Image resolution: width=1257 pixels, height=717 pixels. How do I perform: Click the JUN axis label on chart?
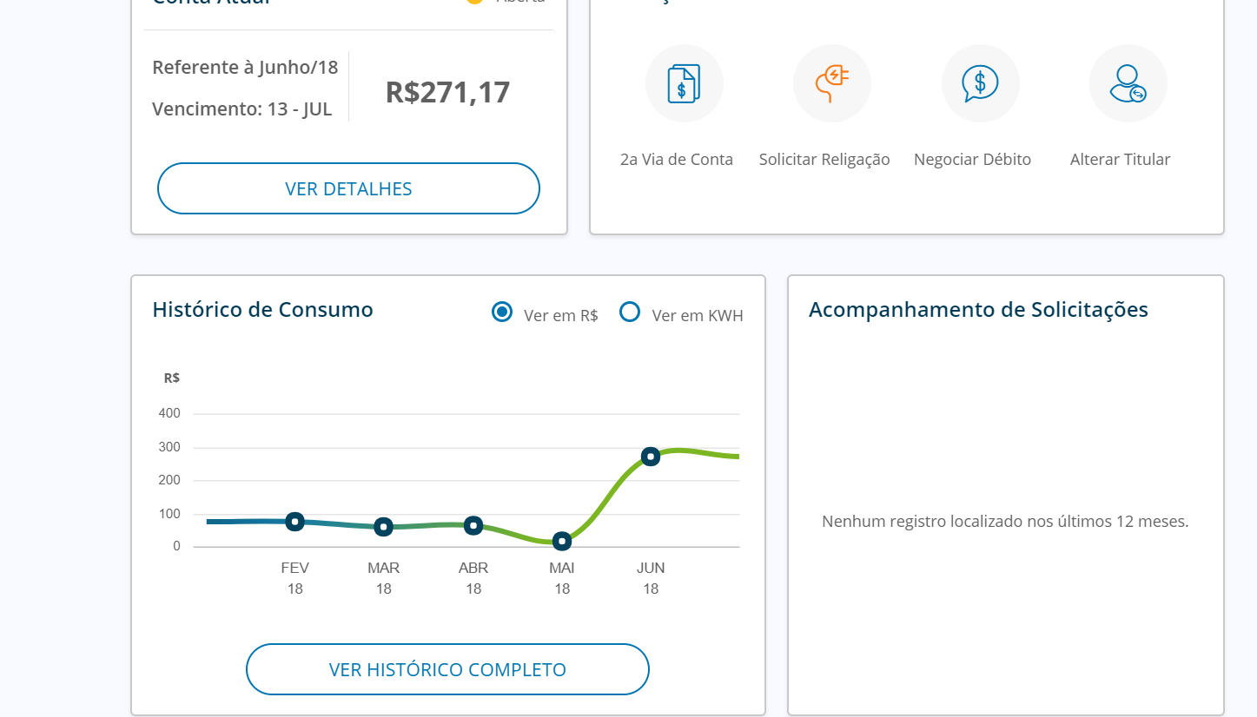pos(651,569)
